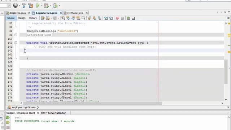Click Find Previous Occurrence icon
This screenshot has width=231, height=130.
point(68,18)
